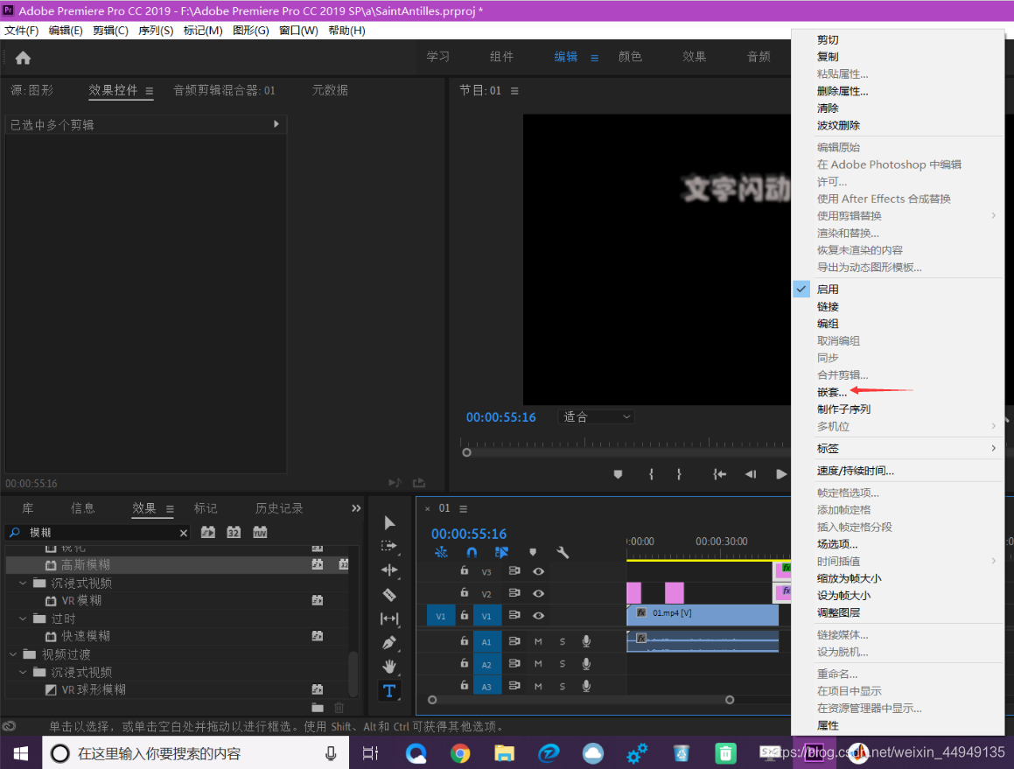Click the 01.mp4 [V] clip
This screenshot has width=1014, height=769.
pos(703,614)
